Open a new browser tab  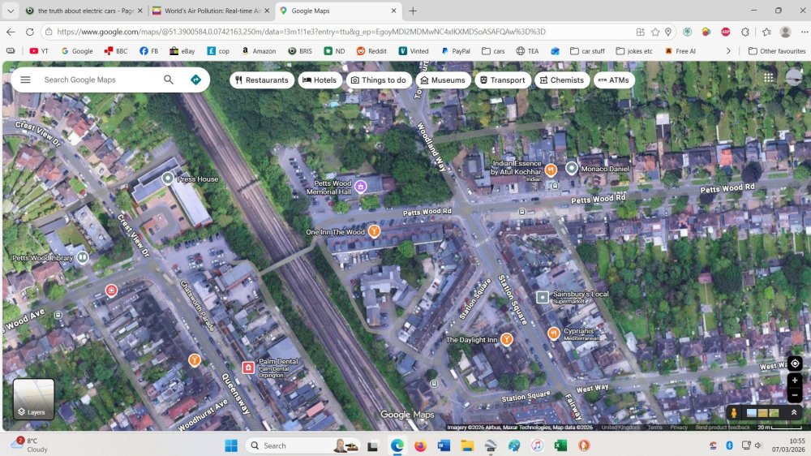pos(413,11)
